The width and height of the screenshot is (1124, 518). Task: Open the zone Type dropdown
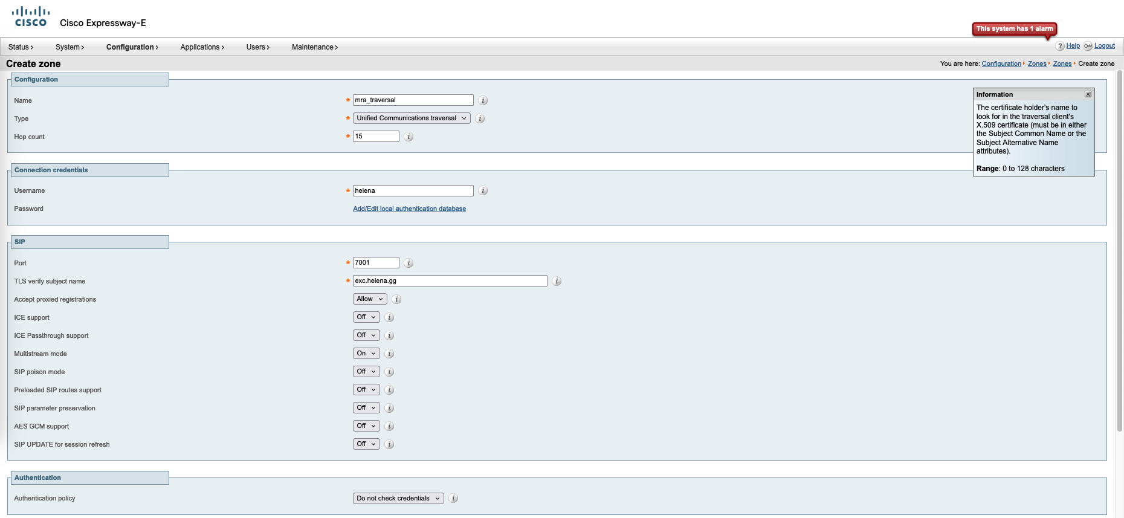coord(412,118)
